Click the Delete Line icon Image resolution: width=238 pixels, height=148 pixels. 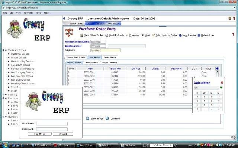199,36
